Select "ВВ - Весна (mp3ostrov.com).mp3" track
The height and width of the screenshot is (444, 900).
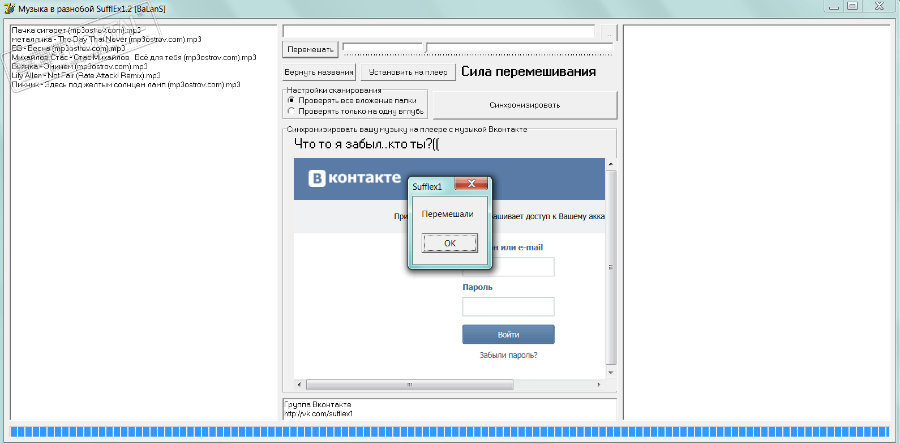(68, 48)
